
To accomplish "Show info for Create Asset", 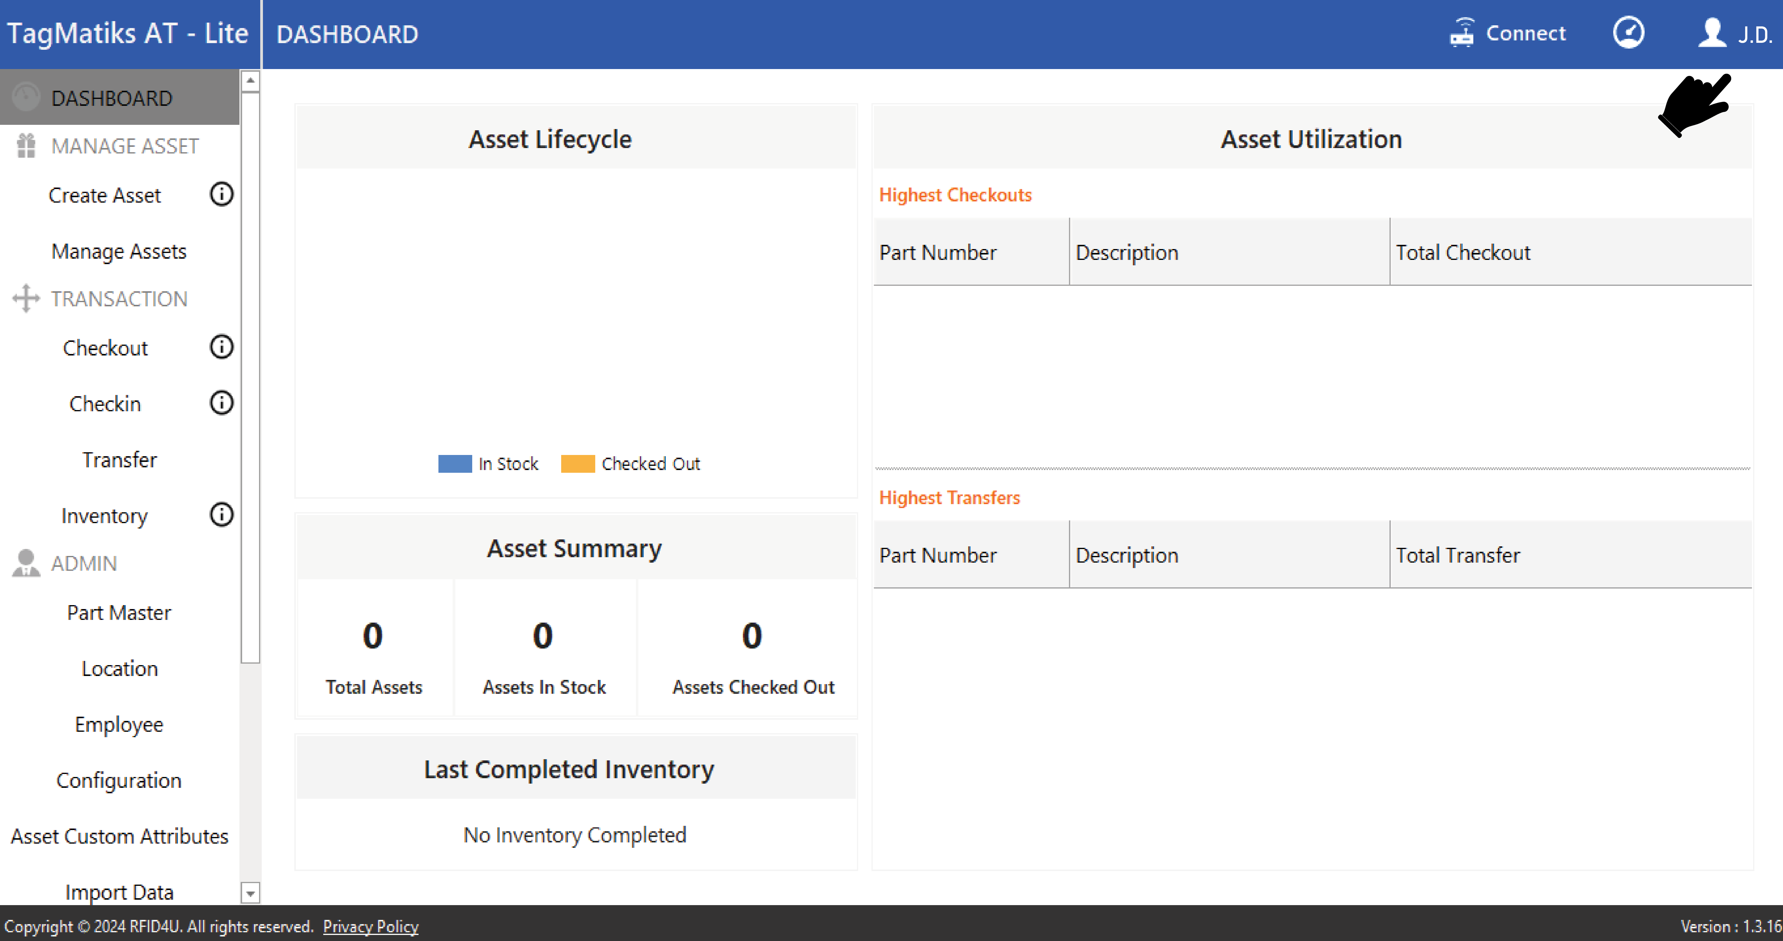I will coord(222,194).
